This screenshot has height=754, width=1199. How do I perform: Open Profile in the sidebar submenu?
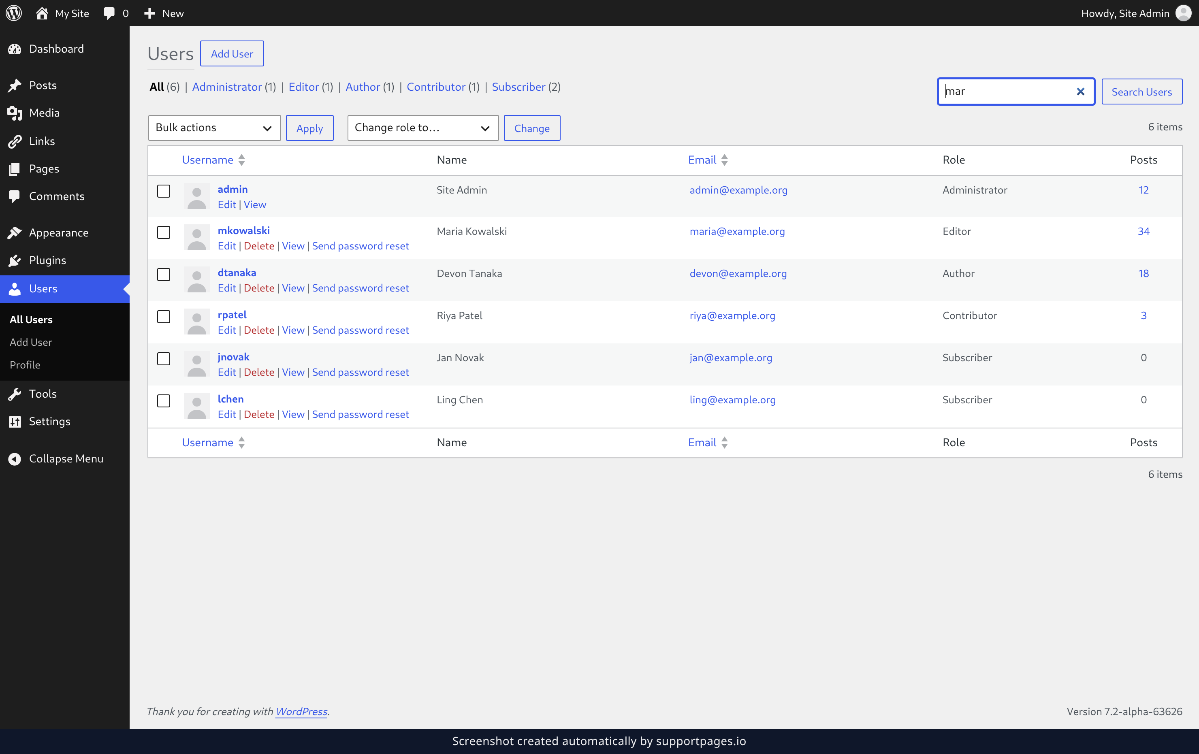(25, 365)
